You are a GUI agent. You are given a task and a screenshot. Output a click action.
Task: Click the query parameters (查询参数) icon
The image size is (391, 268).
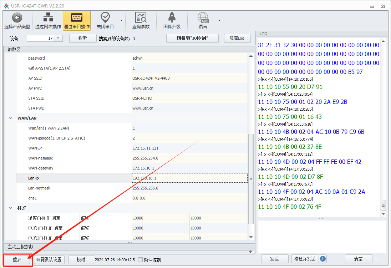(141, 18)
